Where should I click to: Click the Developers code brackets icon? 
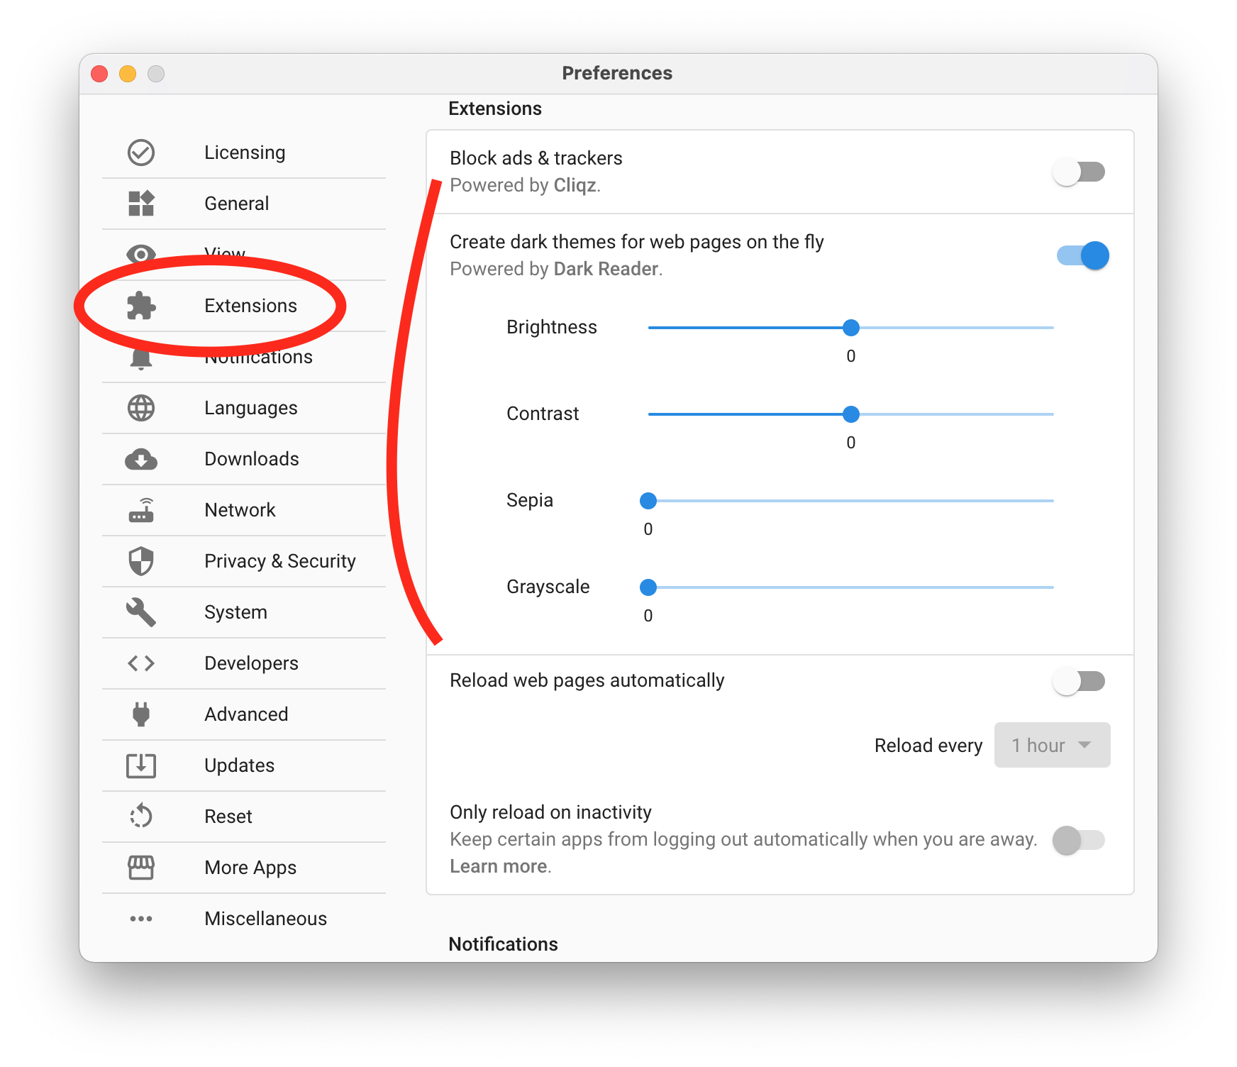pos(141,663)
